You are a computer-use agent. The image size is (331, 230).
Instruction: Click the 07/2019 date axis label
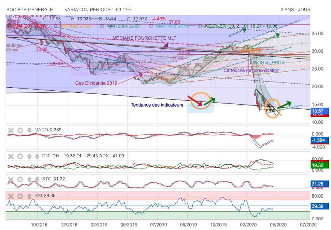point(158,225)
